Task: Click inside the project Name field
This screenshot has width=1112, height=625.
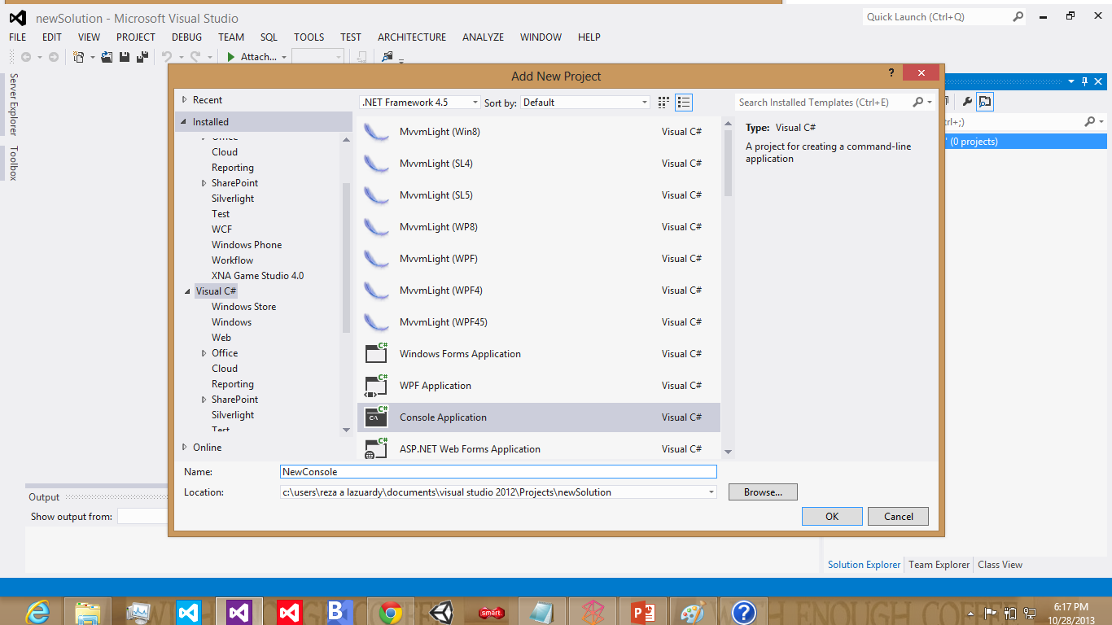Action: 497,471
